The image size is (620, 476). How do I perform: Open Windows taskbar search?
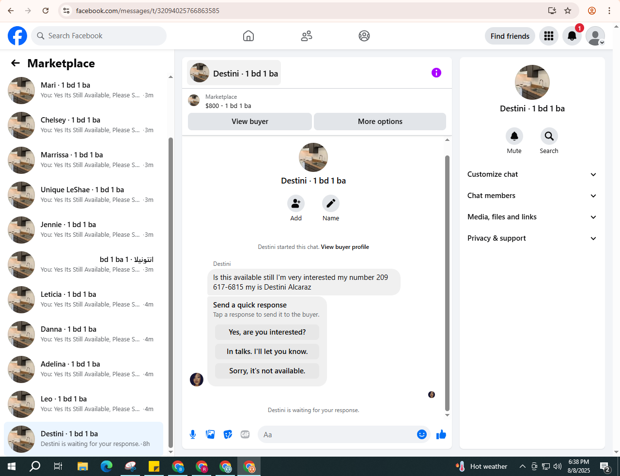(x=35, y=466)
